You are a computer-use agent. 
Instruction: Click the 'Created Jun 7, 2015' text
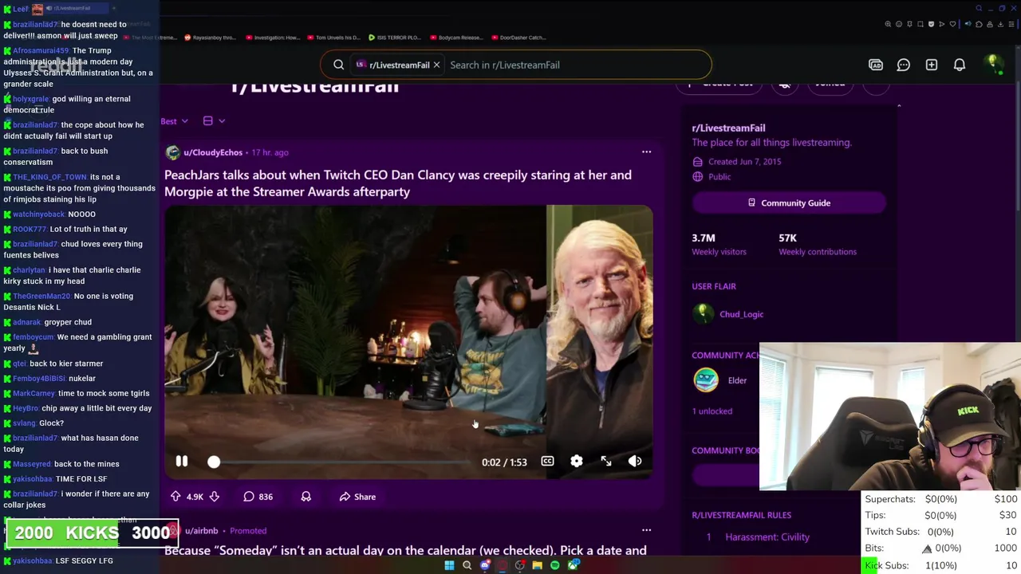tap(744, 162)
